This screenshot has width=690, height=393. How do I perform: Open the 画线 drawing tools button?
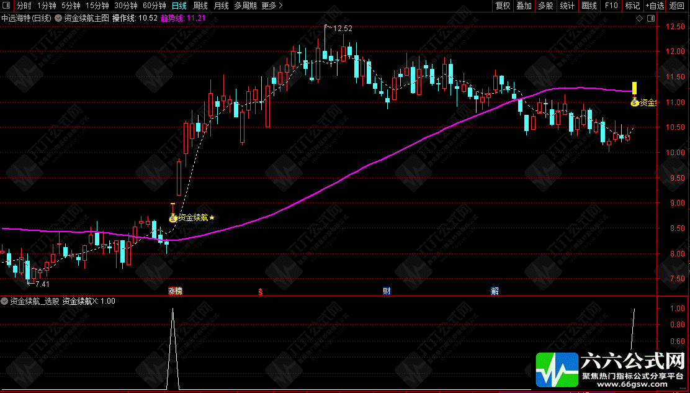tap(589, 6)
